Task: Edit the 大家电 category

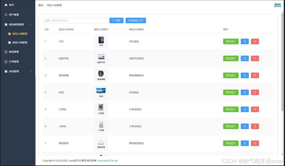Action: pyautogui.click(x=245, y=109)
